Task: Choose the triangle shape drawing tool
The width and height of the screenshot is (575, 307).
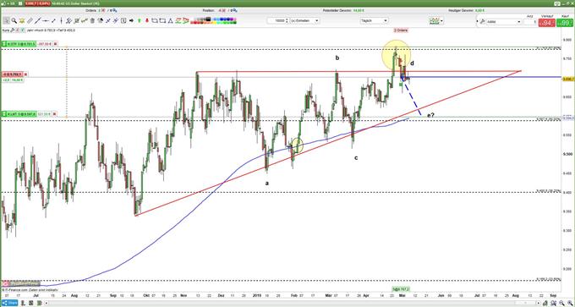Action: pos(170,21)
